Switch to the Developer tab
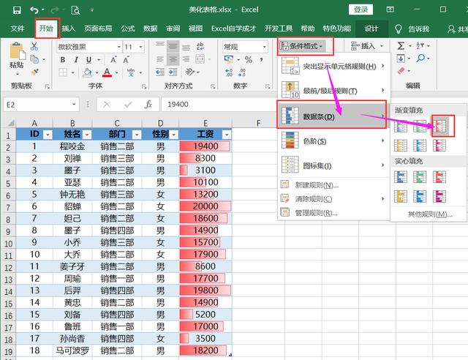468x360 pixels. coord(278,29)
